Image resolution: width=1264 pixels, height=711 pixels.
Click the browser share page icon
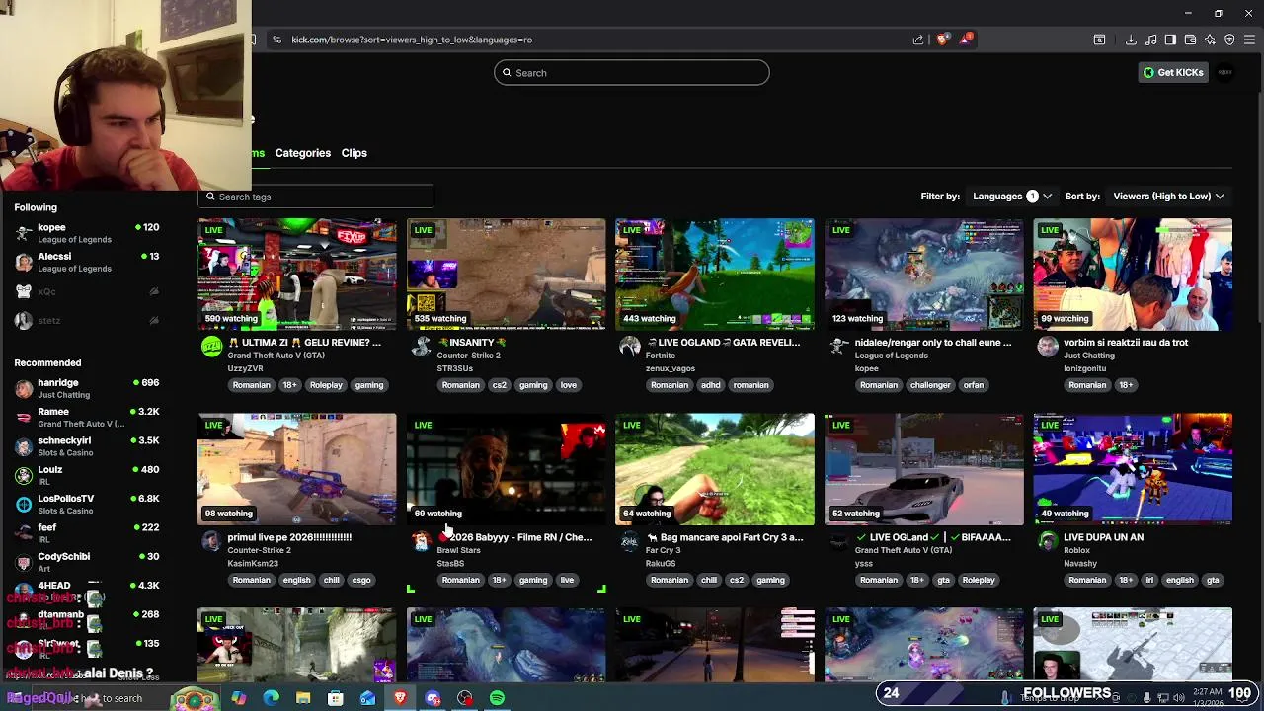pos(918,39)
